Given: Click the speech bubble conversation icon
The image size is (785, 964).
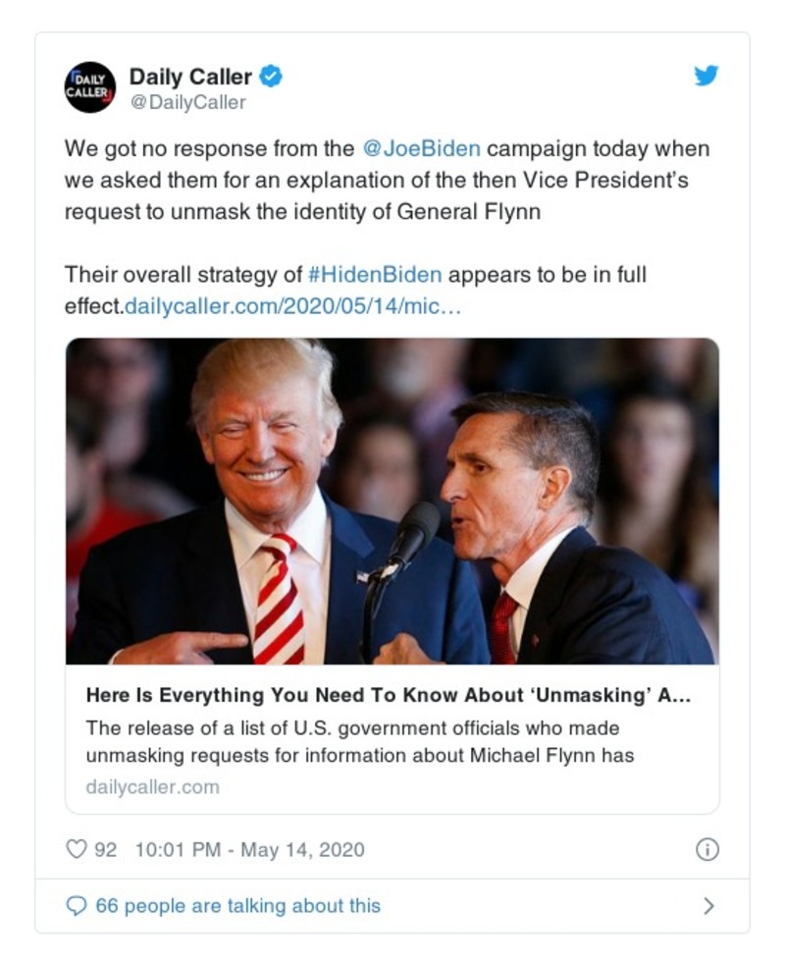Looking at the screenshot, I should (x=78, y=906).
